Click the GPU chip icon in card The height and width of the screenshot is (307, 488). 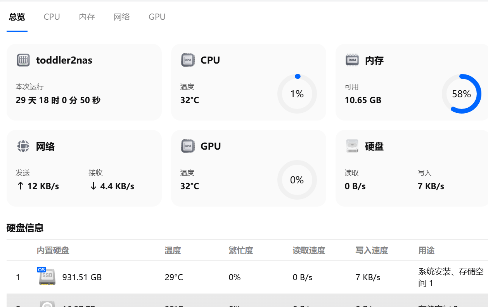(188, 146)
